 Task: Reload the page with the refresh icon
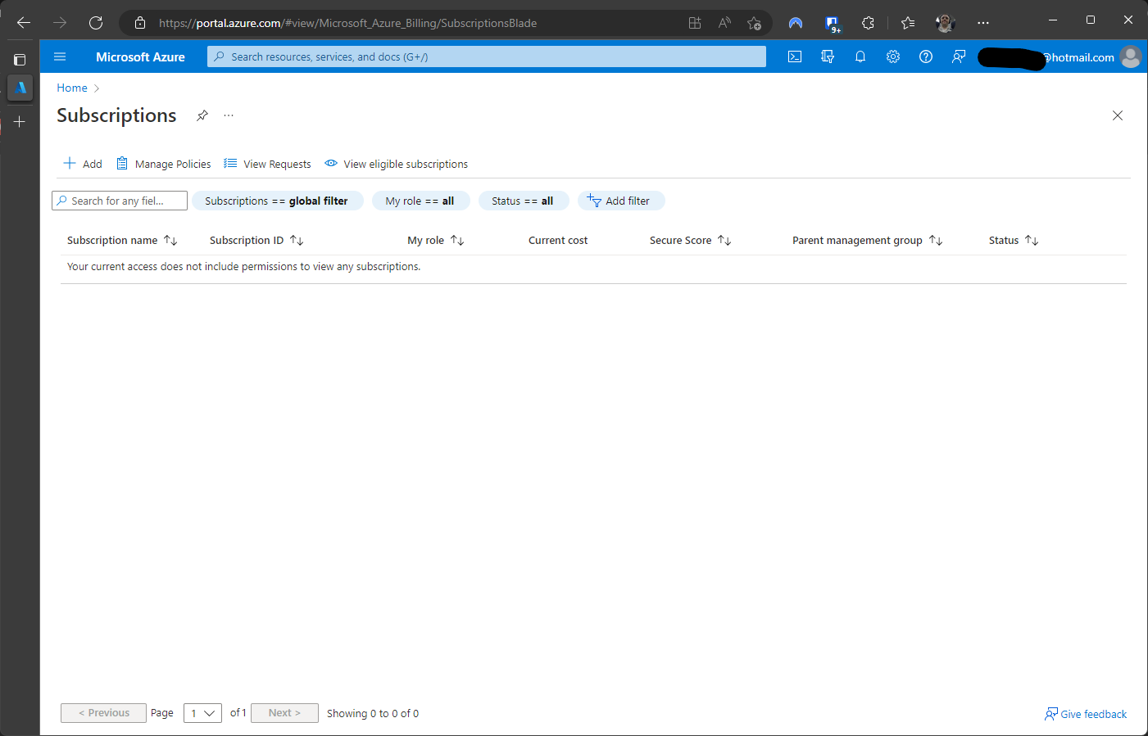96,23
